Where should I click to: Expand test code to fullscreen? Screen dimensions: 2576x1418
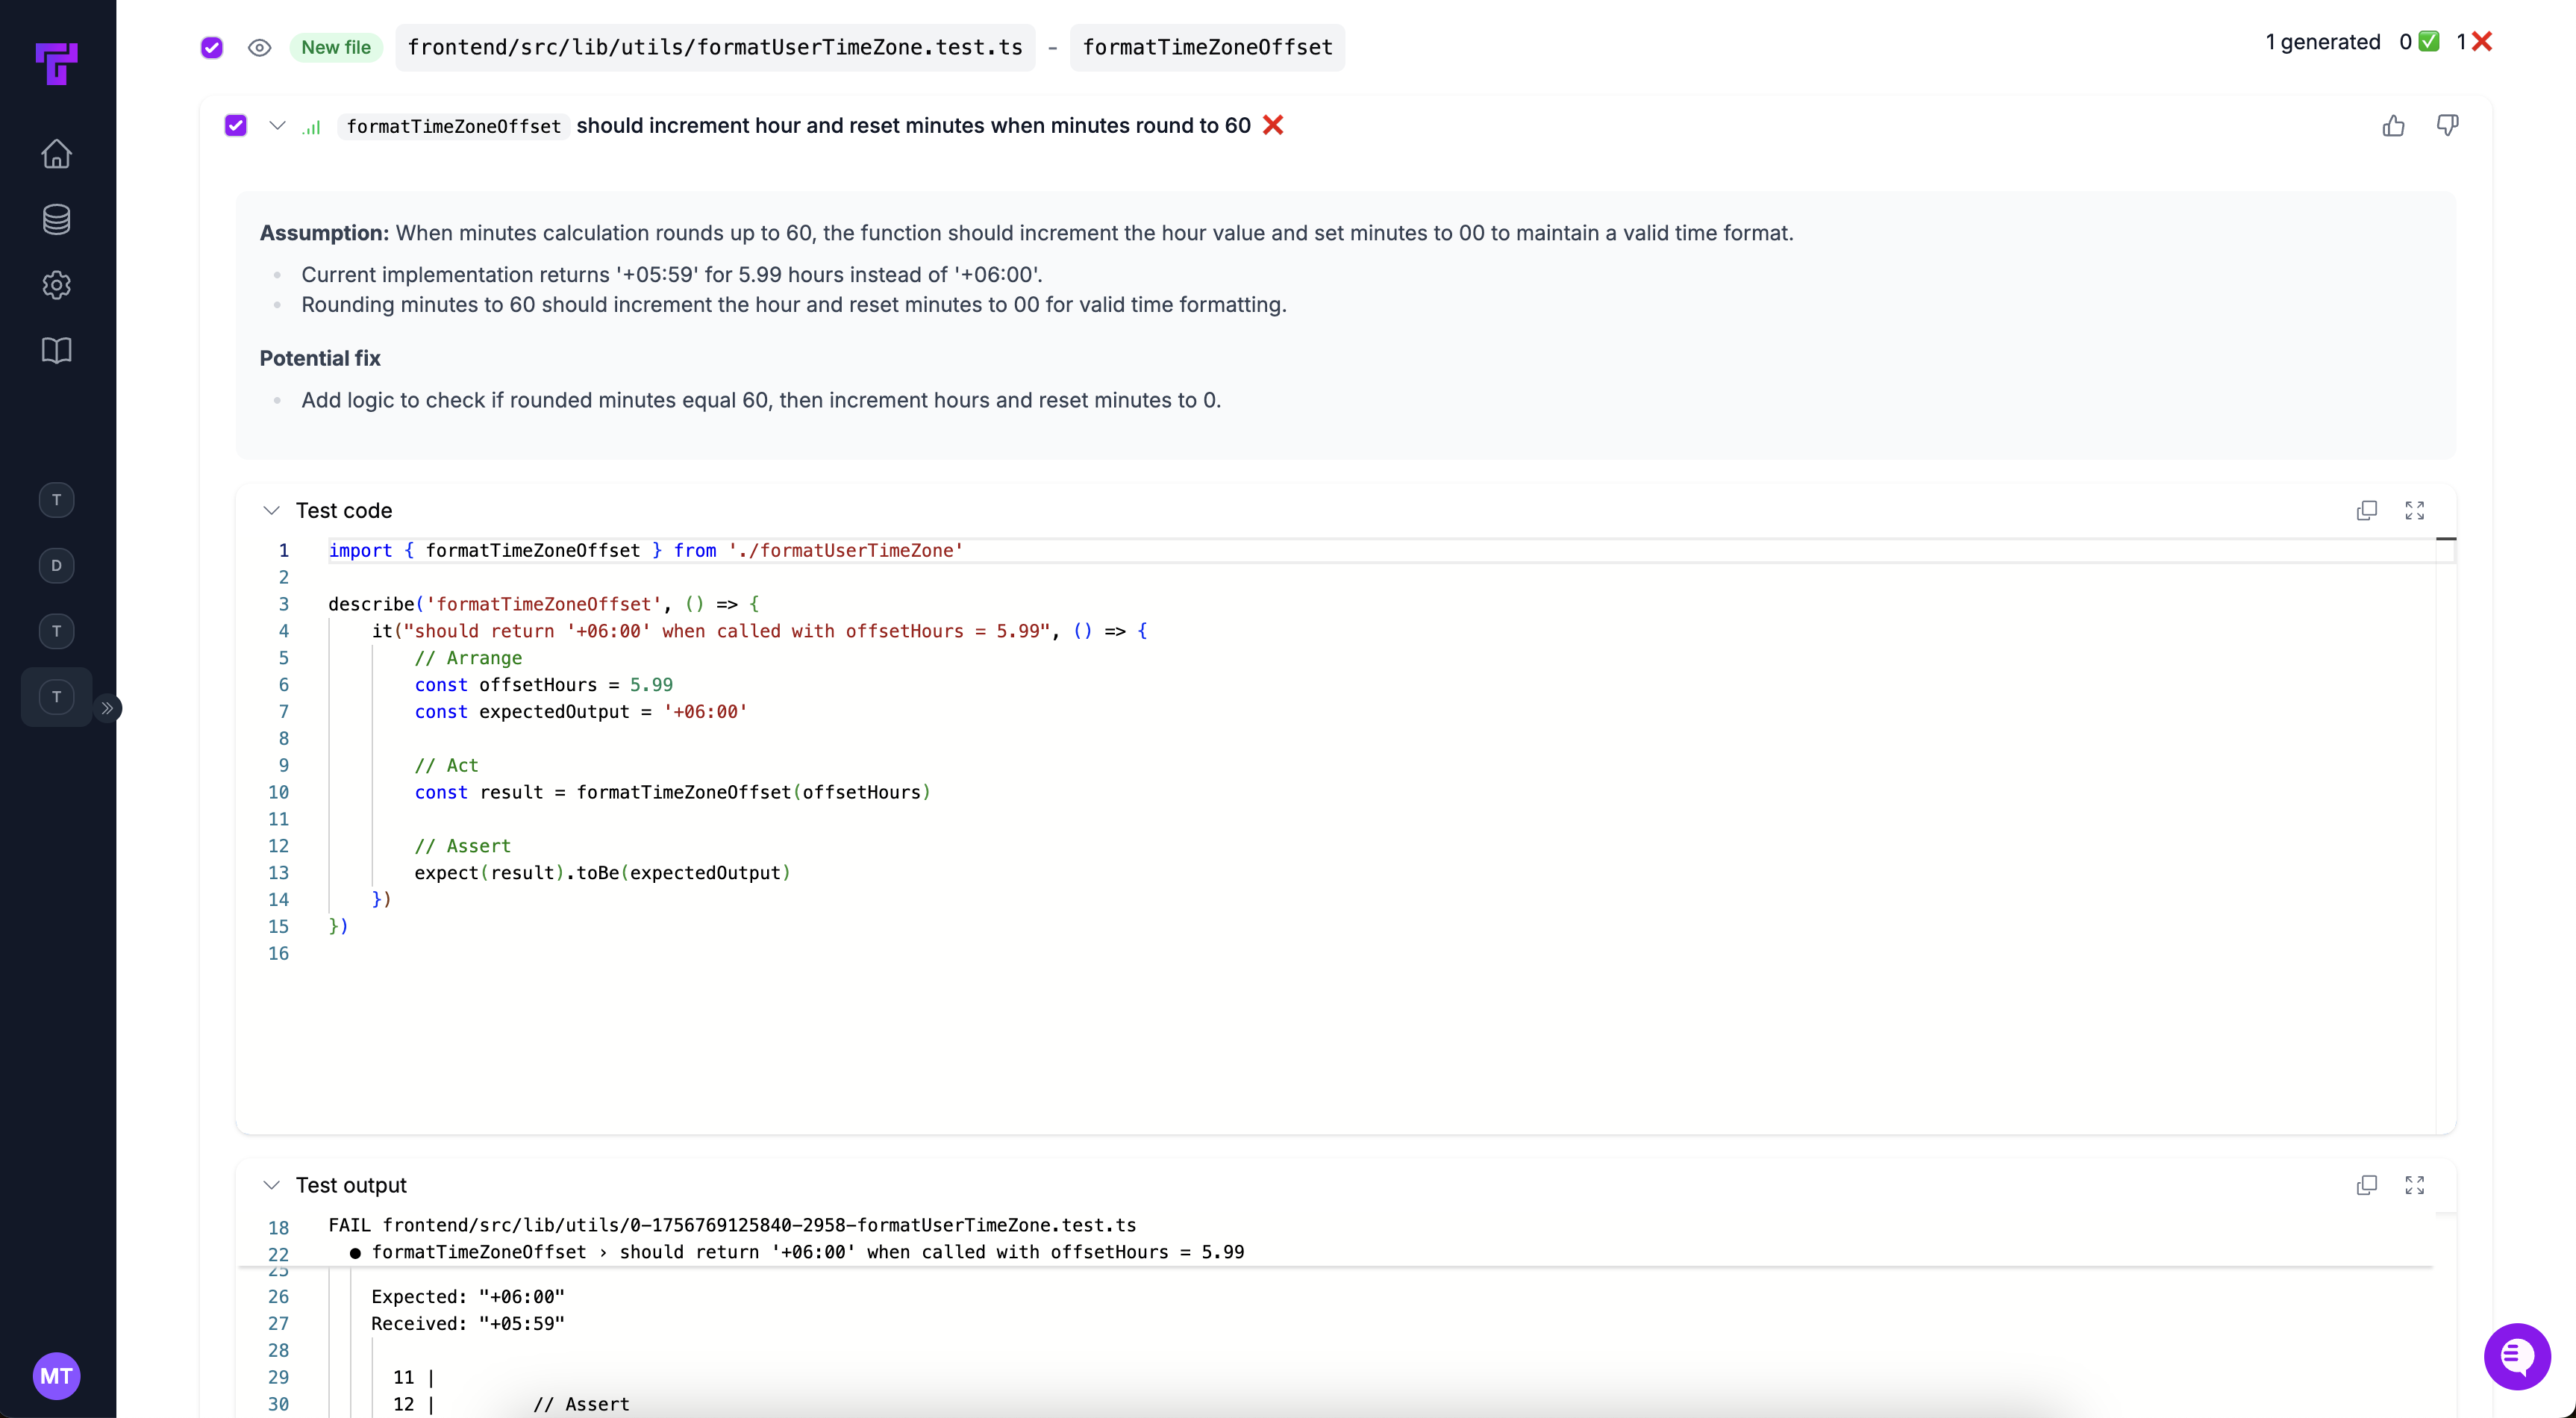click(2414, 510)
